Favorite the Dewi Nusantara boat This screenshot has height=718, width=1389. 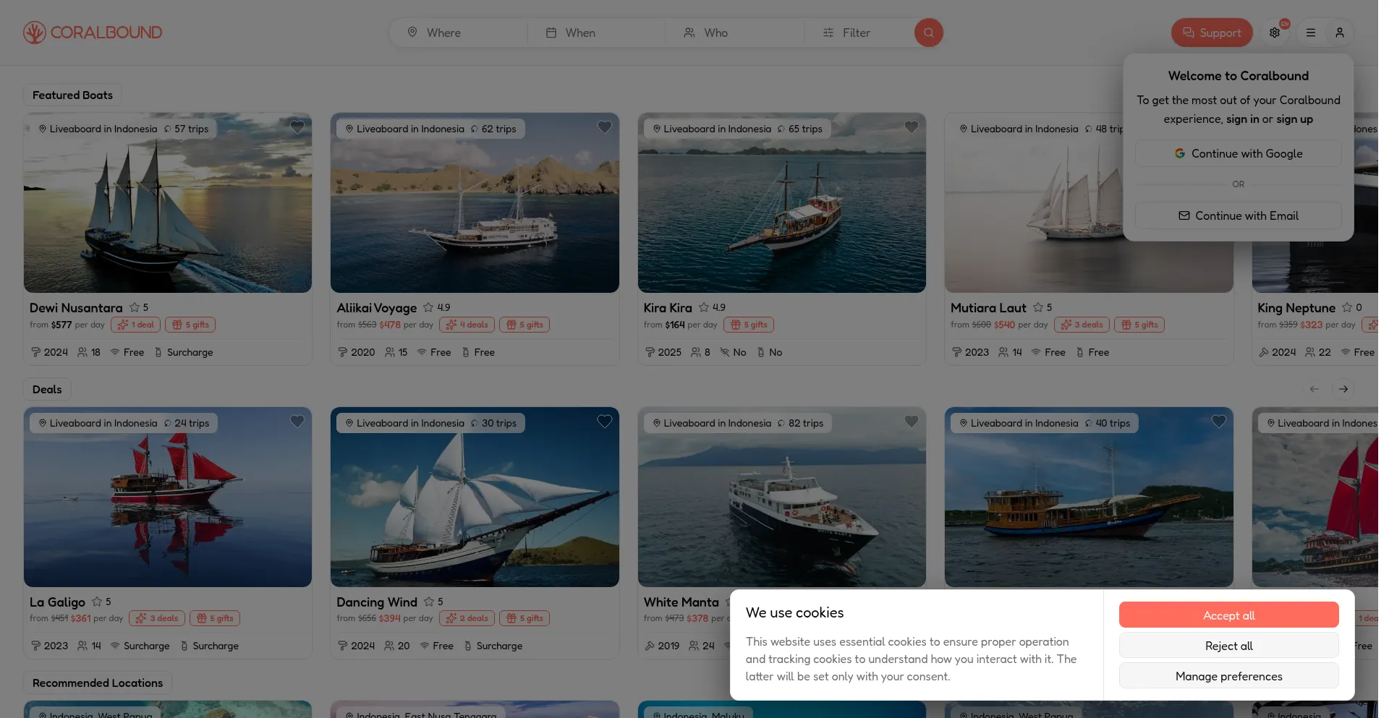[297, 127]
